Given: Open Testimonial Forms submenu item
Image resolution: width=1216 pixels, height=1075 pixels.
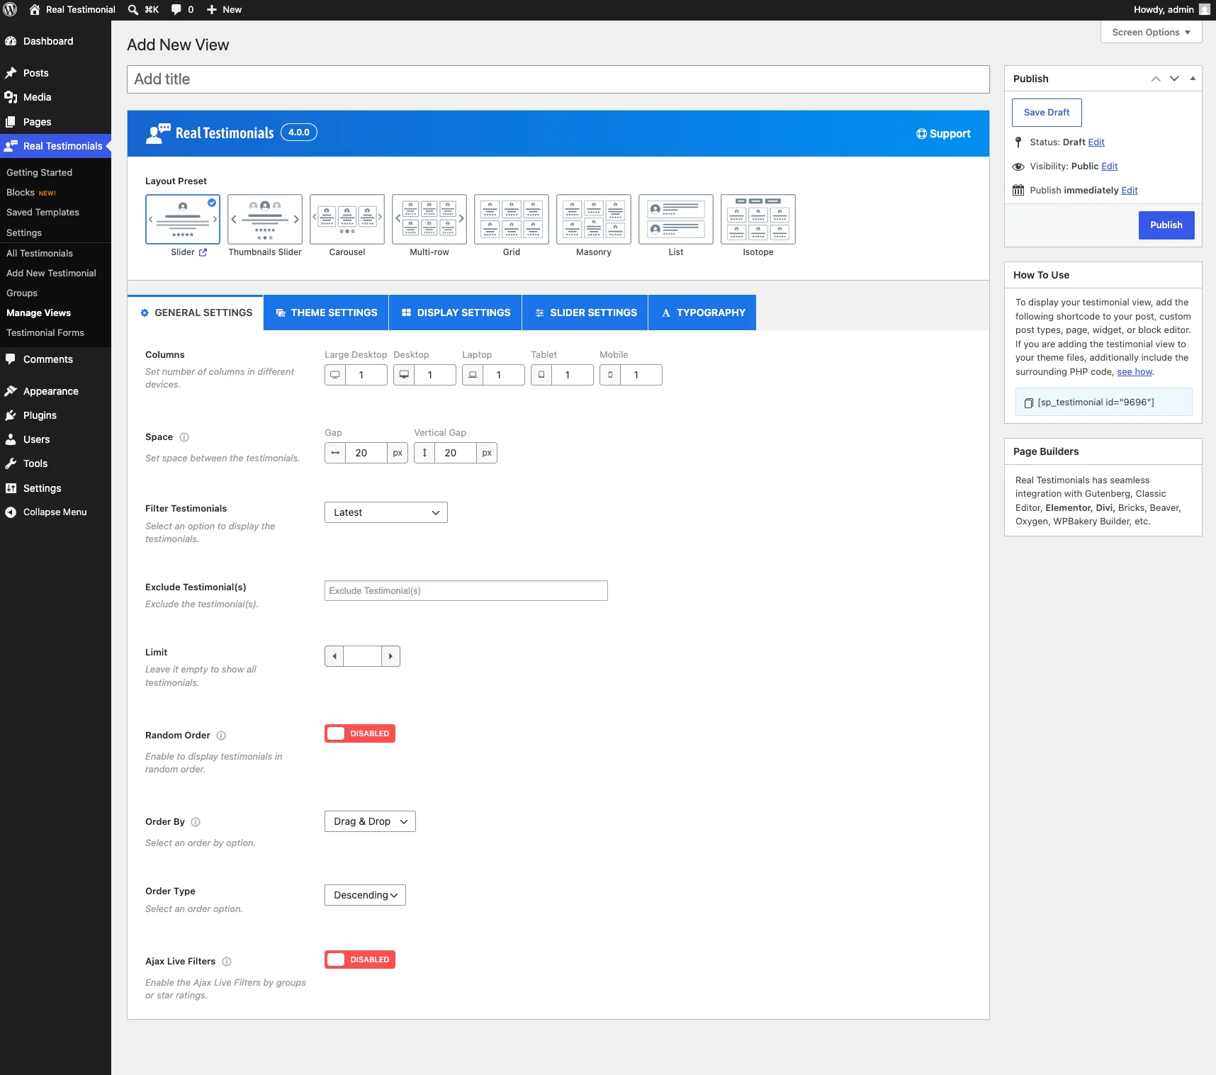Looking at the screenshot, I should 45,332.
